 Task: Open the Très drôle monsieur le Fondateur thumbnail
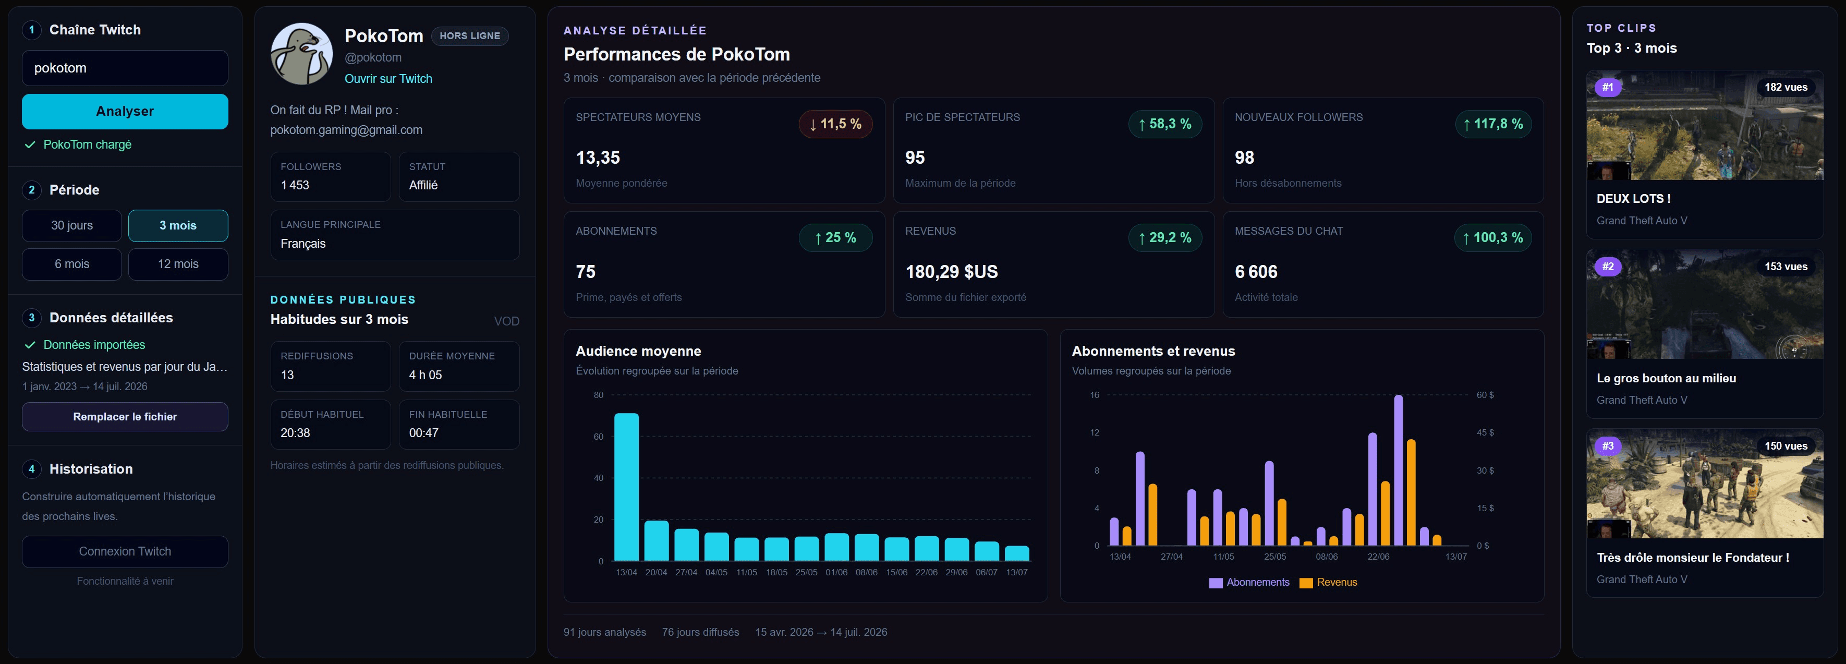click(x=1705, y=484)
